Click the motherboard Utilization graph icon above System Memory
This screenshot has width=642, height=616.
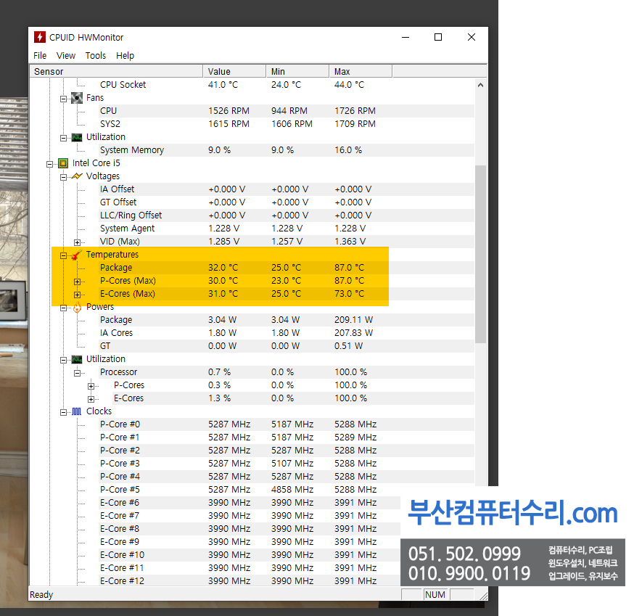77,137
